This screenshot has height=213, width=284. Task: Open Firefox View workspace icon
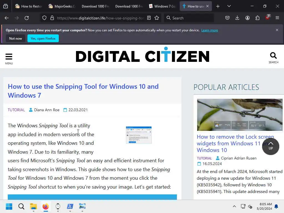click(6, 6)
